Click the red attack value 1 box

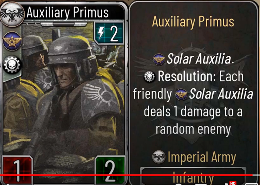[x=18, y=170]
